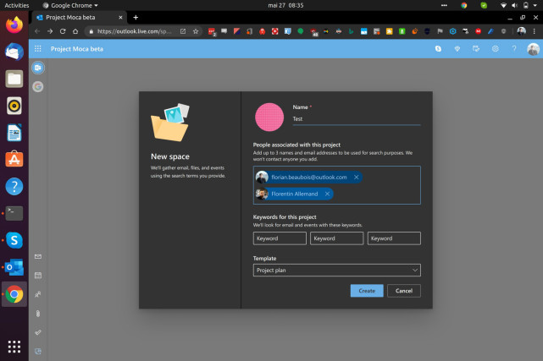Open Calendar from the left rail
Viewport: 543px width, 361px height.
(x=38, y=276)
